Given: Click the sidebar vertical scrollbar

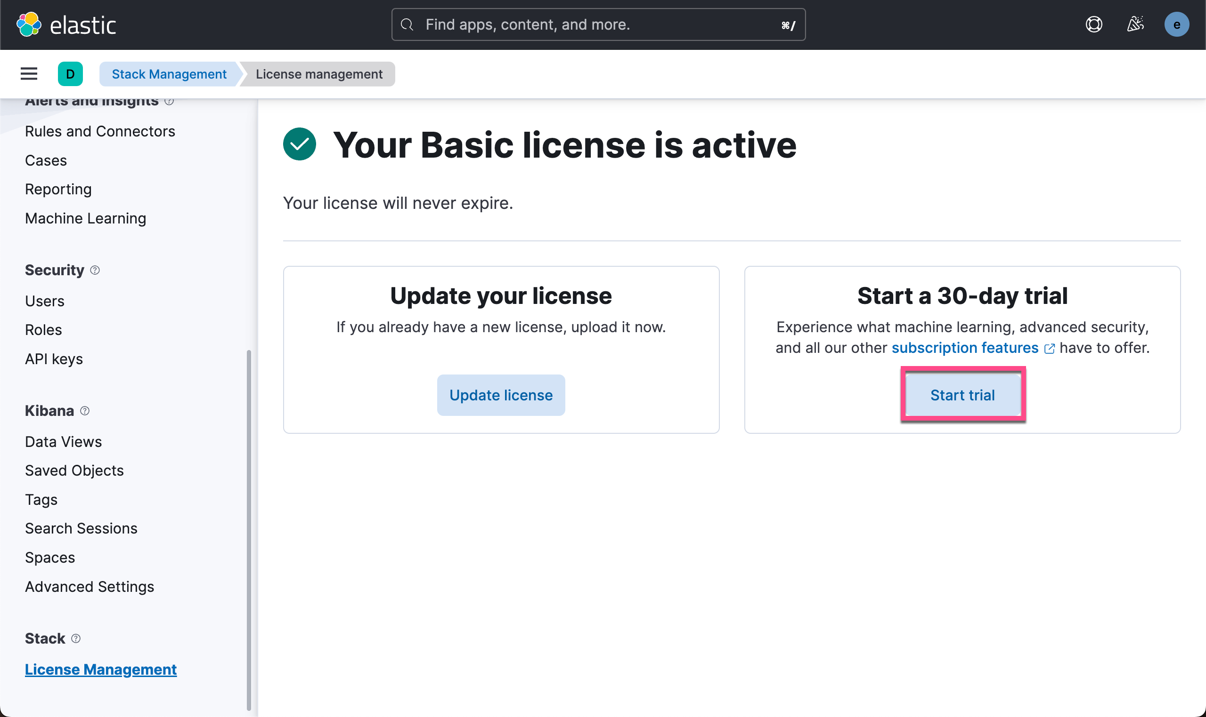Looking at the screenshot, I should [x=249, y=529].
